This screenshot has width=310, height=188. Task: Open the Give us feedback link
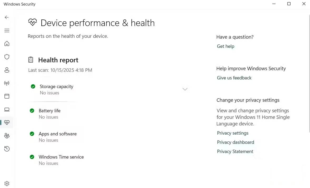(234, 78)
